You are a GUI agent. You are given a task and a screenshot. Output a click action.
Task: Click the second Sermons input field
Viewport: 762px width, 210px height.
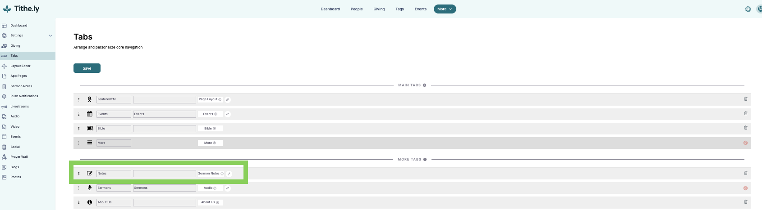[165, 188]
